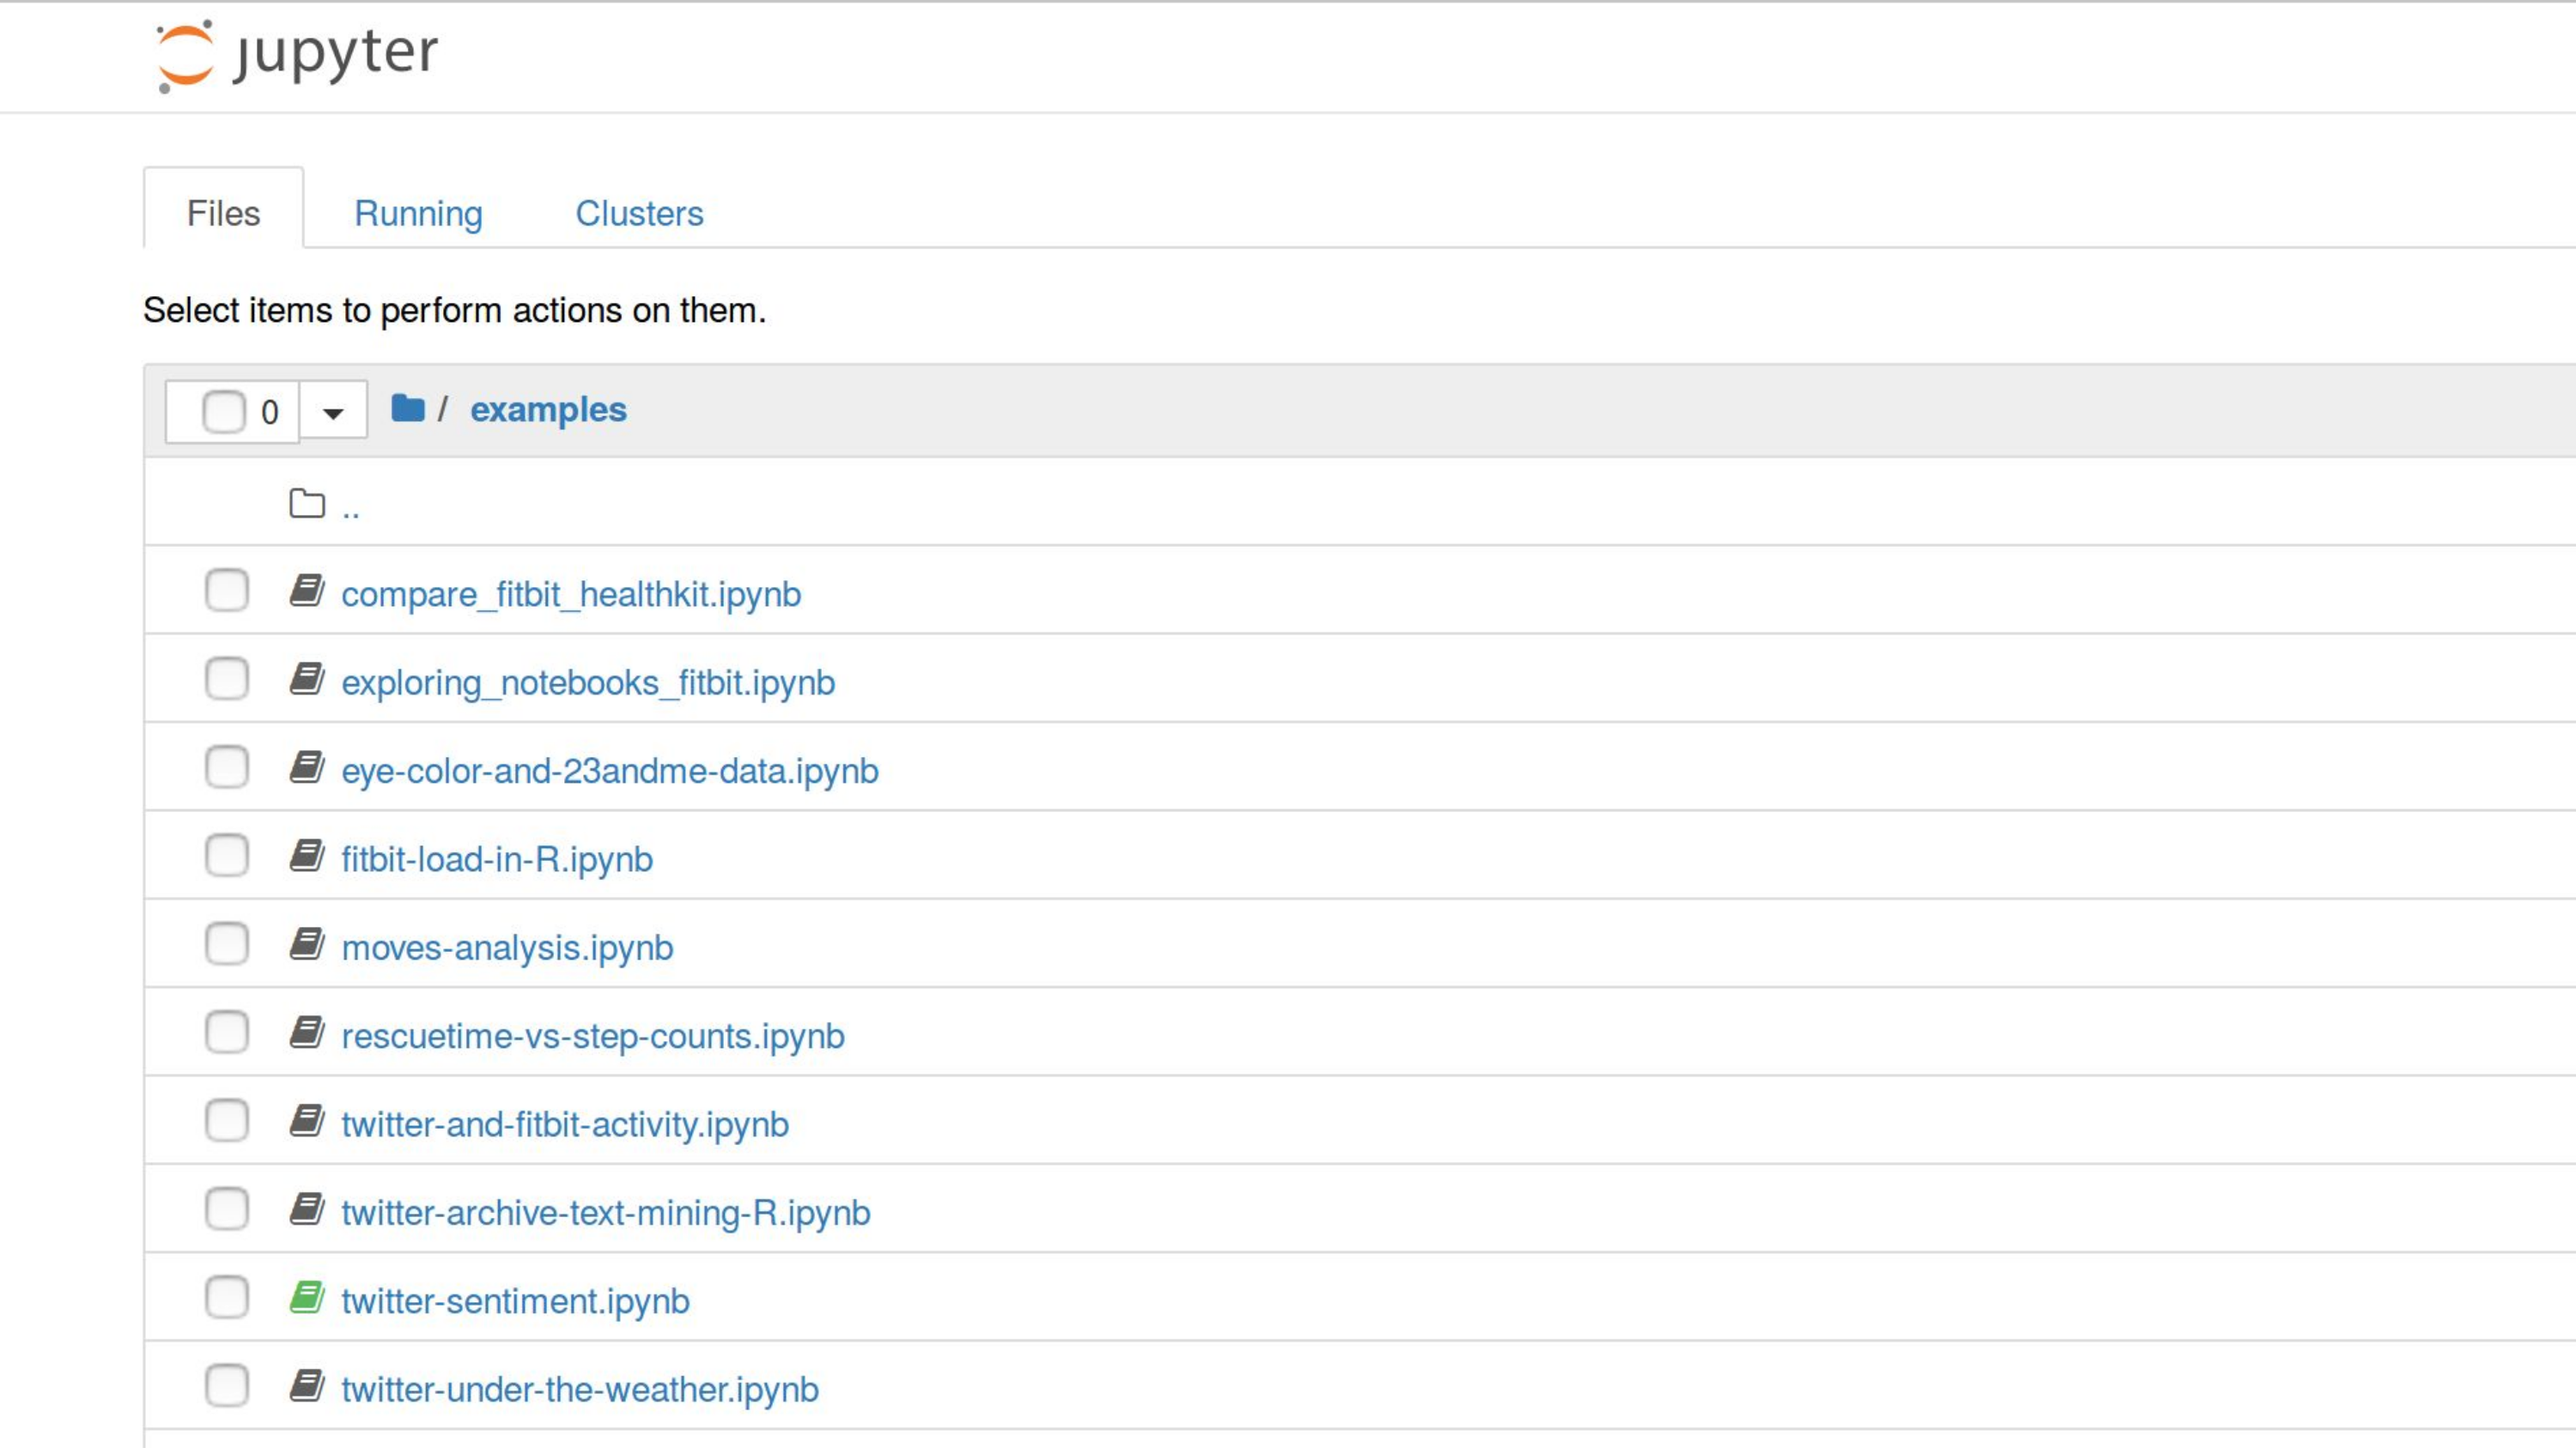Open the selection type dropdown arrow
2576x1448 pixels.
(333, 411)
